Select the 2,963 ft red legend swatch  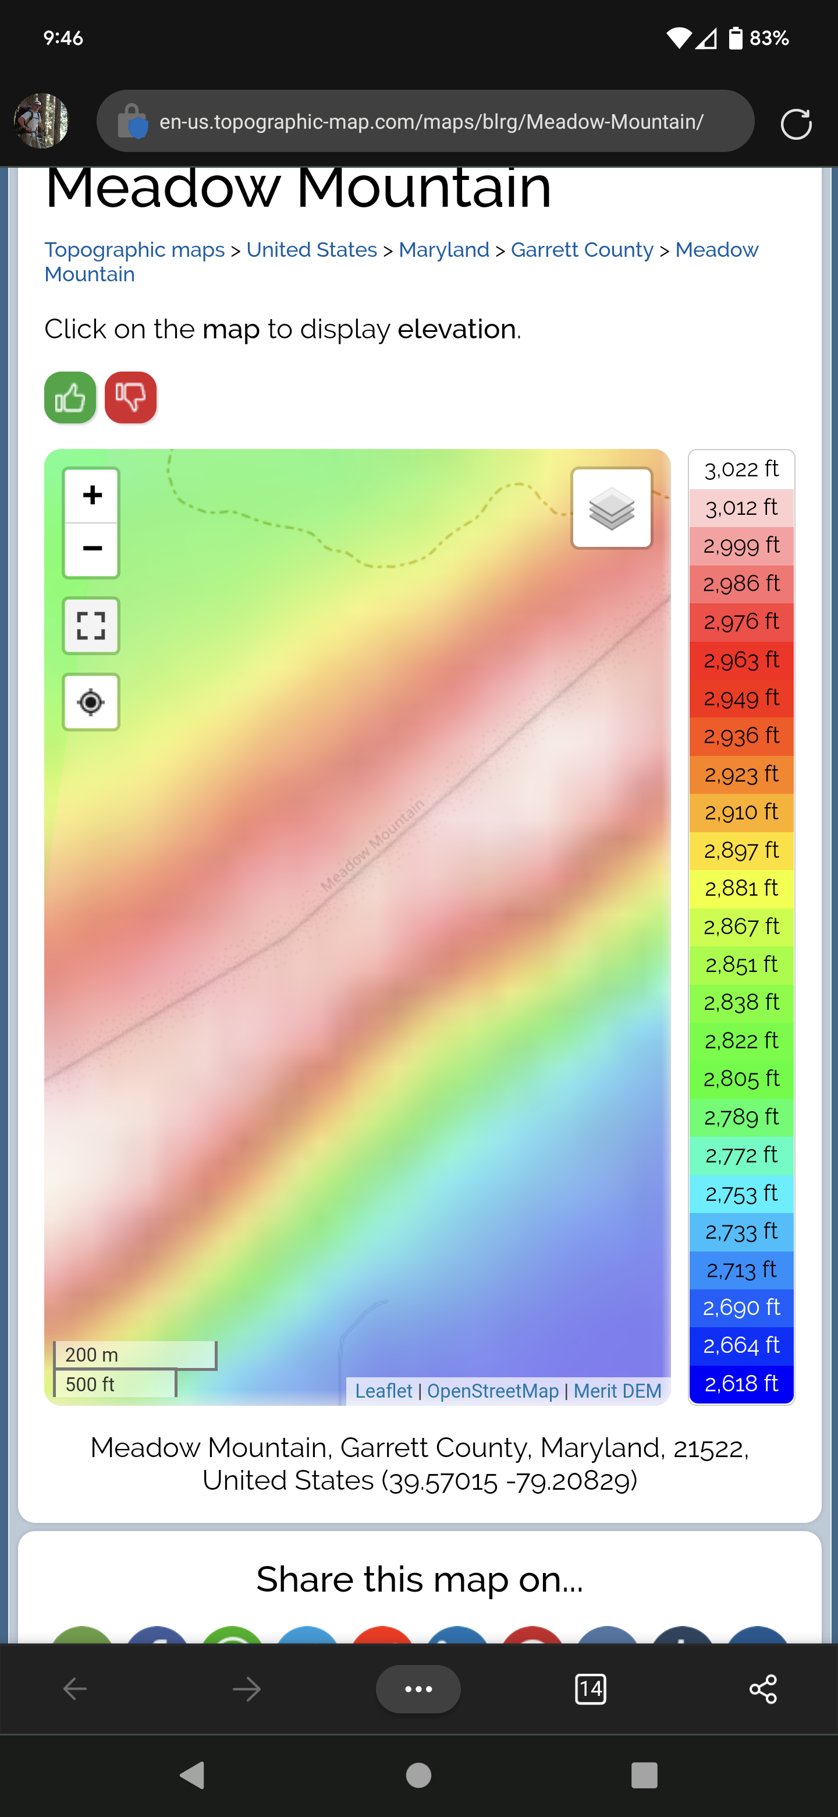point(741,660)
